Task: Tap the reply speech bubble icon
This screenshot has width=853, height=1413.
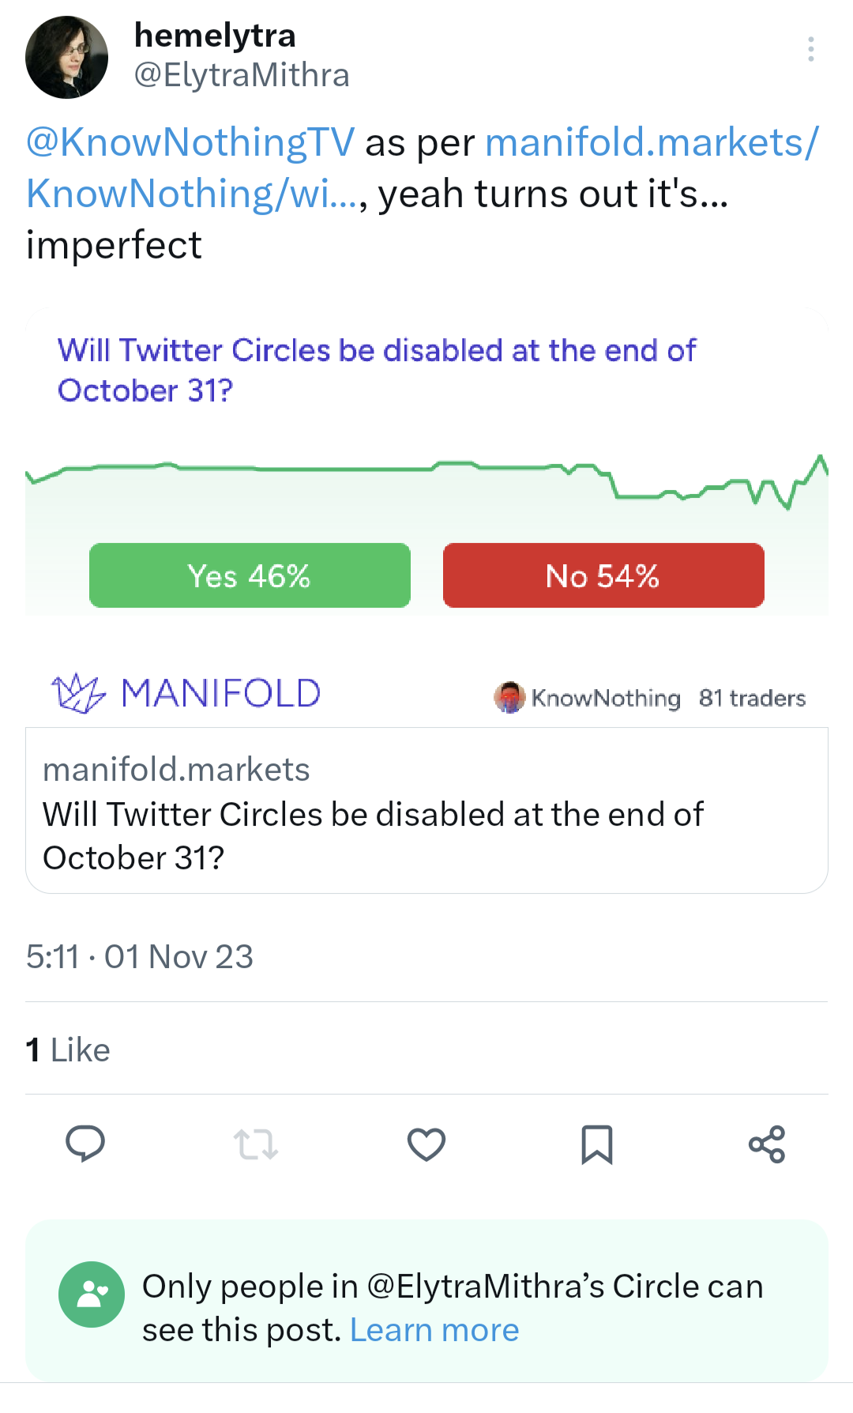Action: (x=85, y=1144)
